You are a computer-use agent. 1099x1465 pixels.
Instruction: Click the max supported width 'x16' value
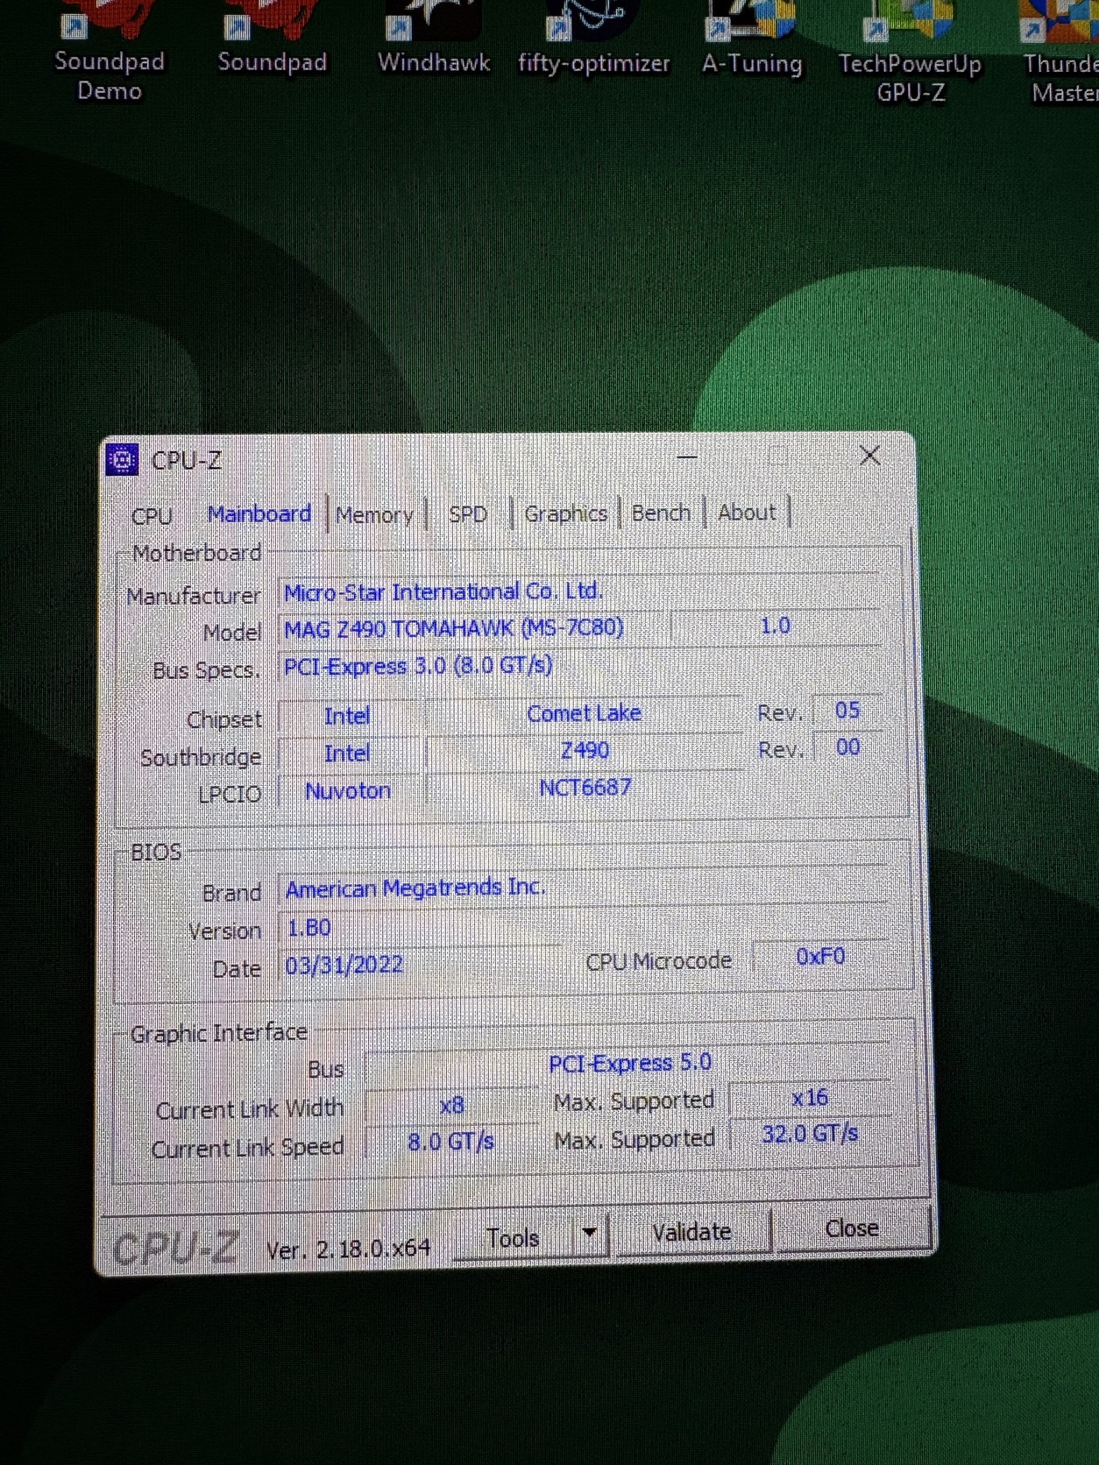point(810,1098)
